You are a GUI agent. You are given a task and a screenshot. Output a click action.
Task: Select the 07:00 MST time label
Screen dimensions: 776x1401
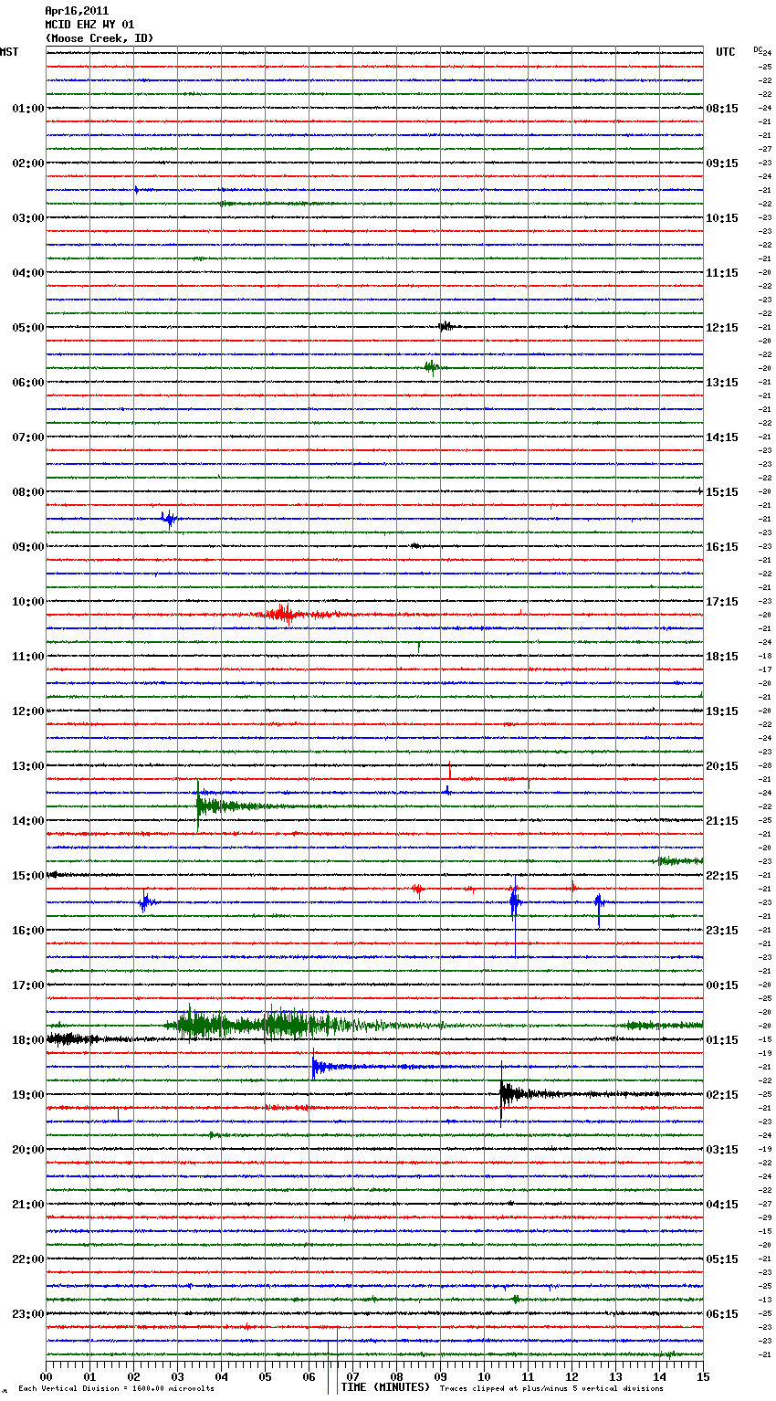28,437
